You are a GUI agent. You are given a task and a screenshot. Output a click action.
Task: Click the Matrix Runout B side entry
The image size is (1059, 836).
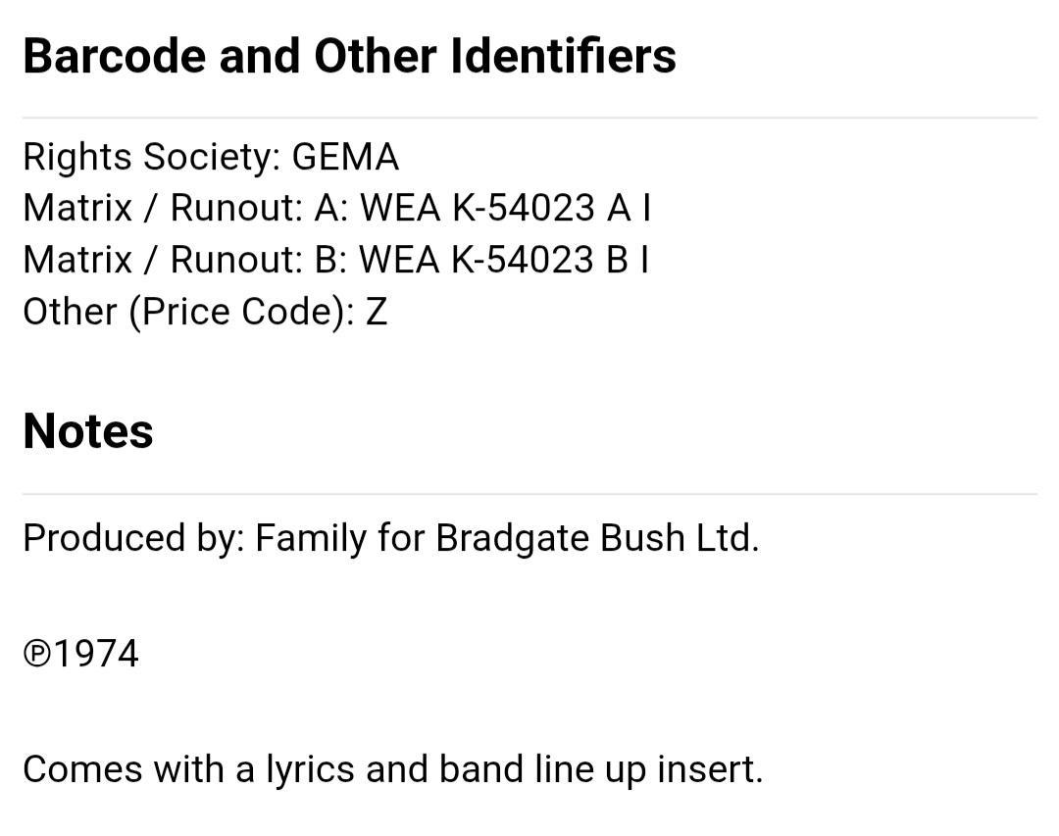[336, 260]
